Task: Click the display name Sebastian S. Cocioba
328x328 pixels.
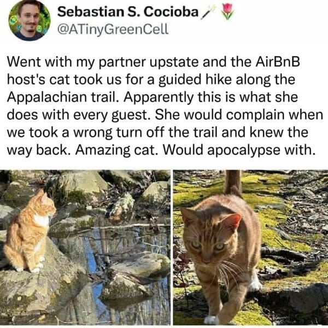Action: (128, 12)
